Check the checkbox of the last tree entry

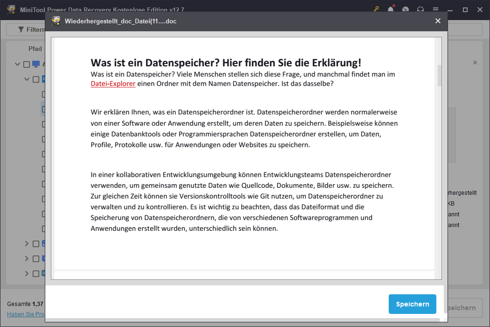[36, 273]
